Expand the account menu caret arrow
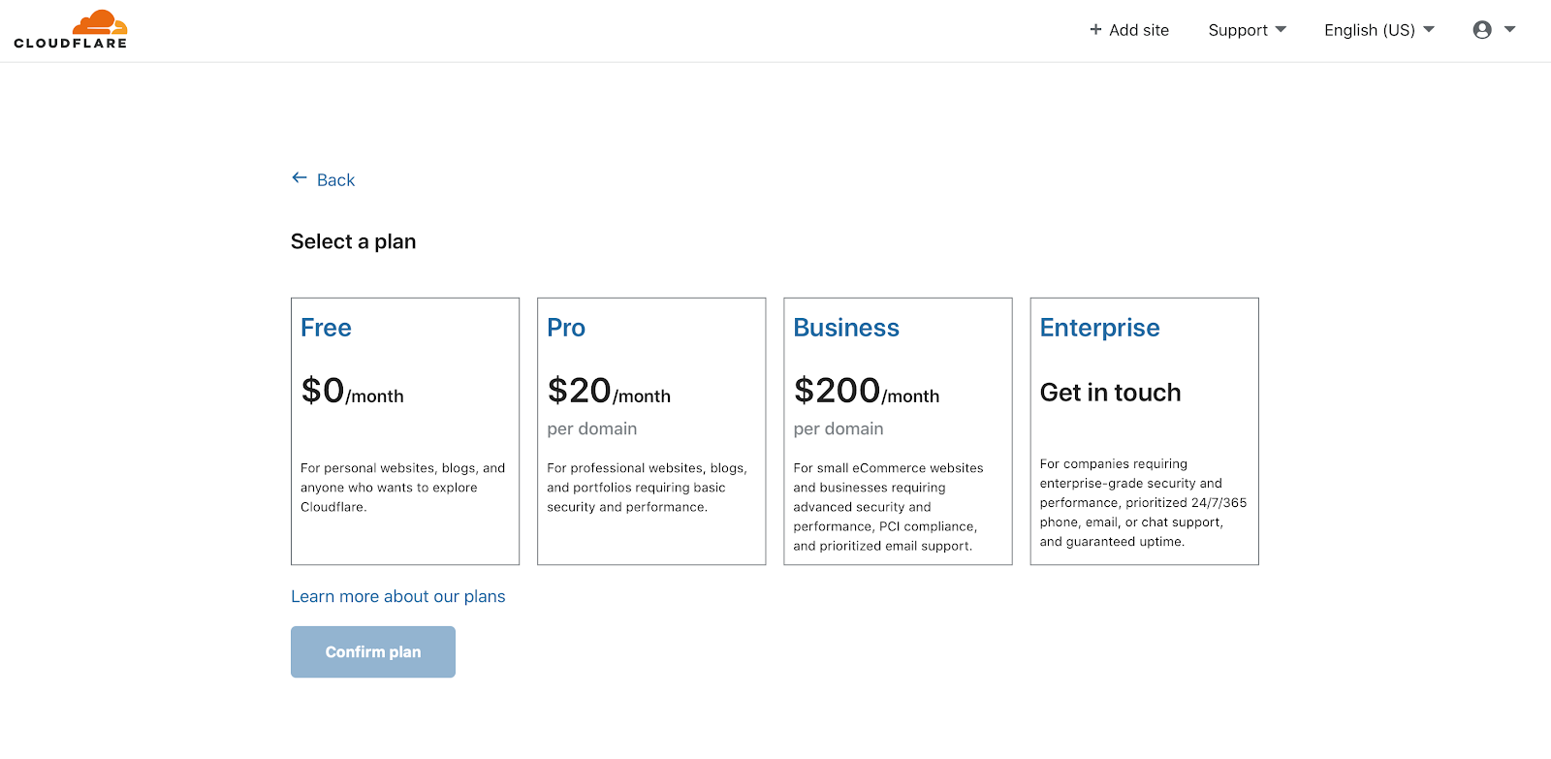This screenshot has height=759, width=1551. (x=1509, y=29)
